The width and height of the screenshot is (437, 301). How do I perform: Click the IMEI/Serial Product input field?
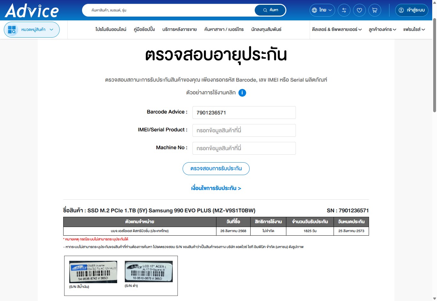coord(244,130)
